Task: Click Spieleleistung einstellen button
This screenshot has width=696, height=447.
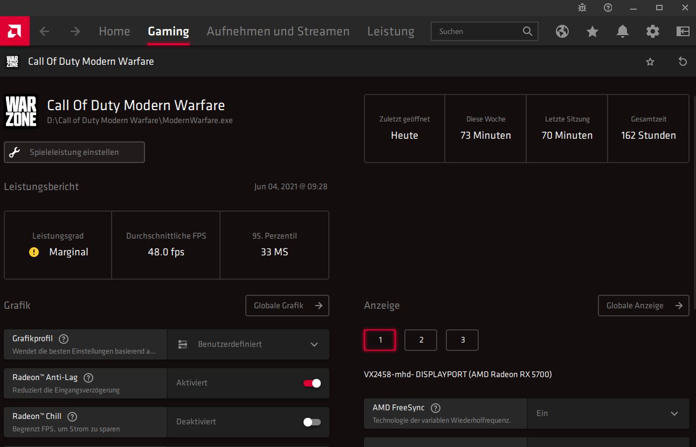Action: tap(74, 152)
